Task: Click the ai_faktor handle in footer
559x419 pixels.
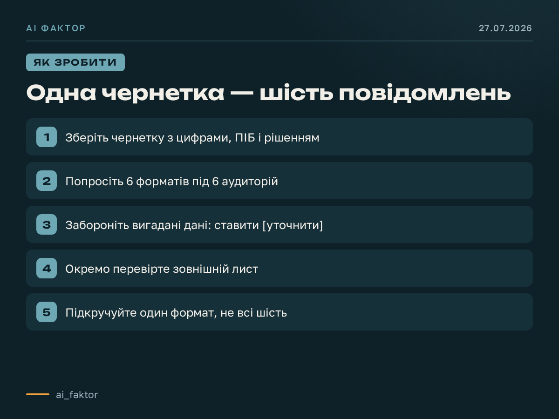Action: coord(77,395)
